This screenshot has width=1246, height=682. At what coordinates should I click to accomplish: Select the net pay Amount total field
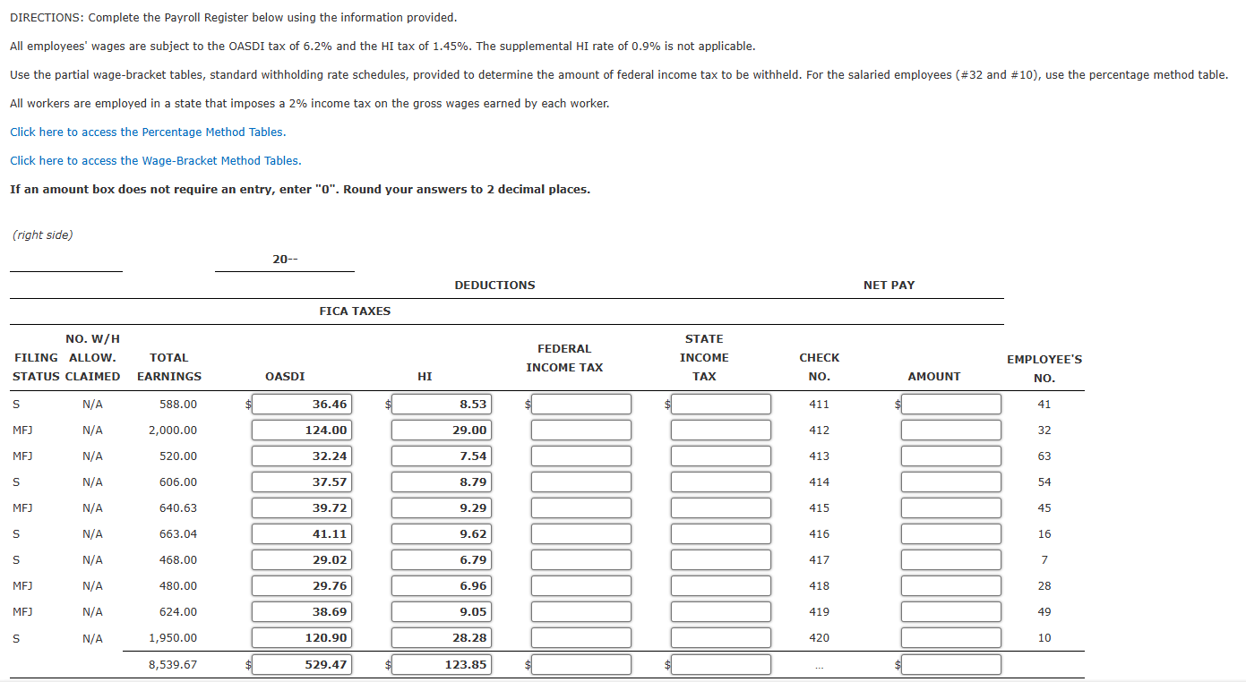tap(951, 664)
